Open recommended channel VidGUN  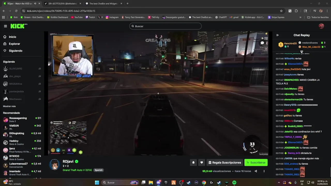click(22, 127)
